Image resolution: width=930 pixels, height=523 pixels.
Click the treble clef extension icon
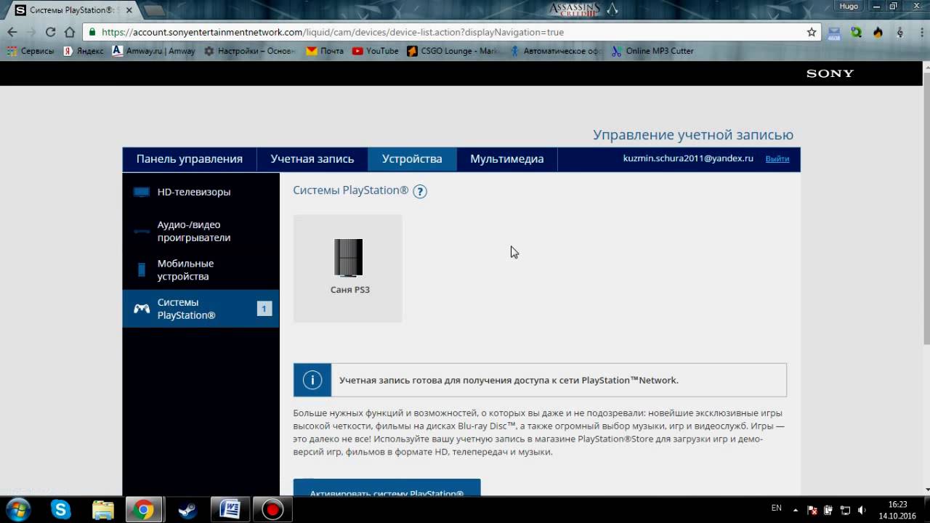tap(900, 32)
